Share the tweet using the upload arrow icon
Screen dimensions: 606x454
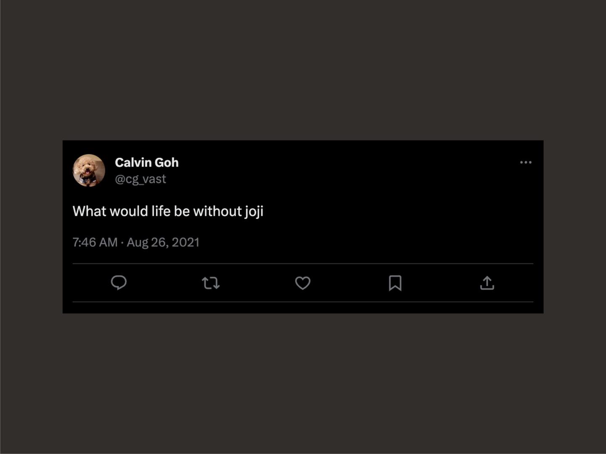coord(487,283)
